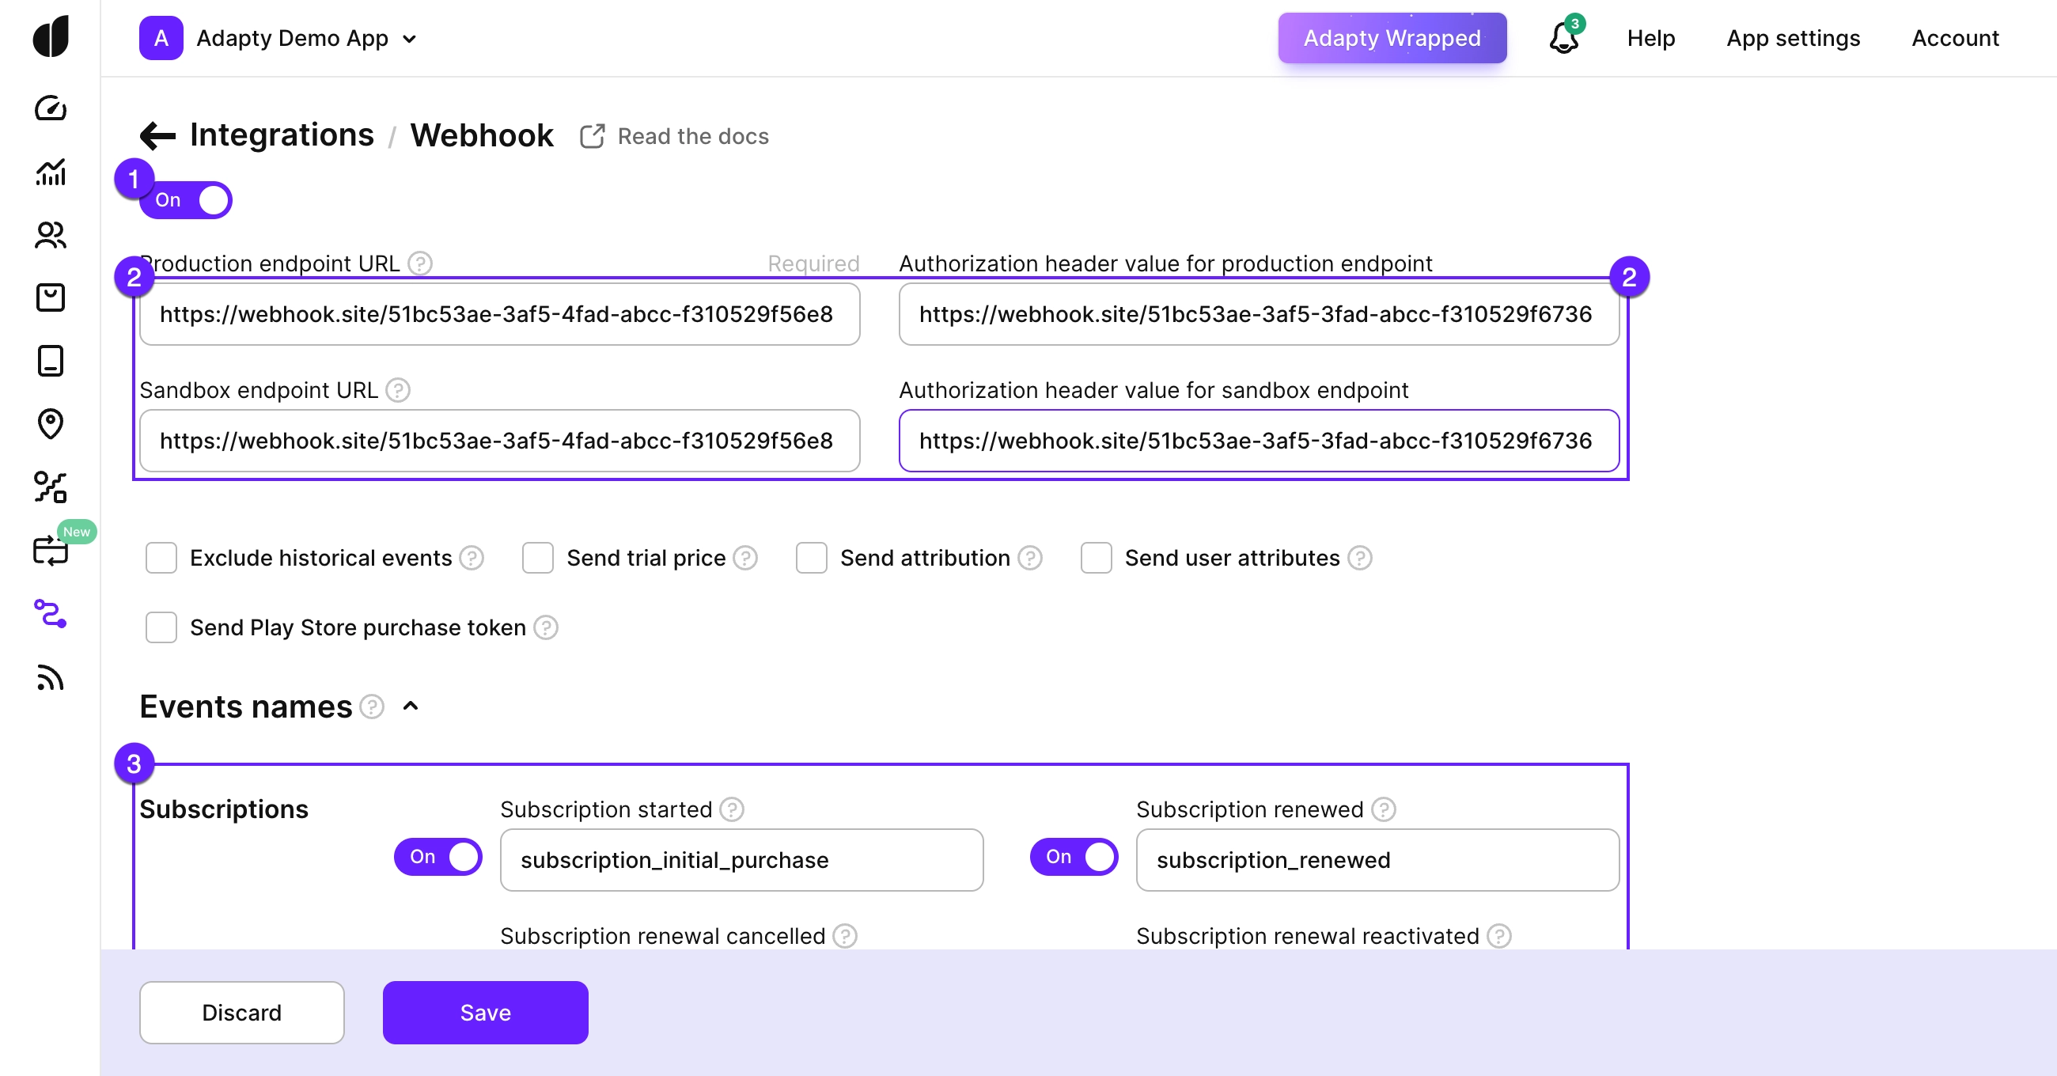This screenshot has height=1076, width=2057.
Task: Open the A/B tests sidebar section
Action: coord(51,487)
